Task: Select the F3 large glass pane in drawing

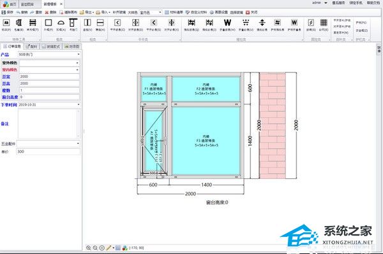Action: 206,141
